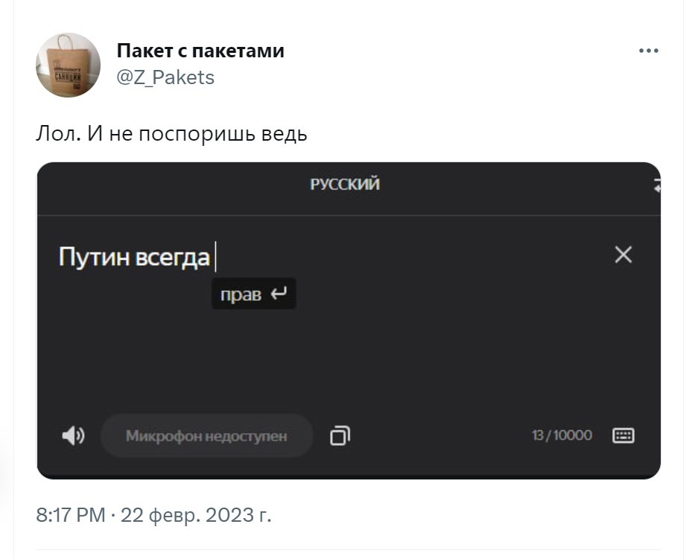Open the @Z_Pakets handle link
The width and height of the screenshot is (692, 559).
coord(165,77)
